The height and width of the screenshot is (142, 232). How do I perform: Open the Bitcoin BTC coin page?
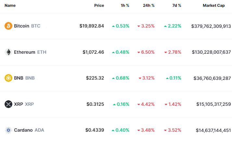coord(27,26)
